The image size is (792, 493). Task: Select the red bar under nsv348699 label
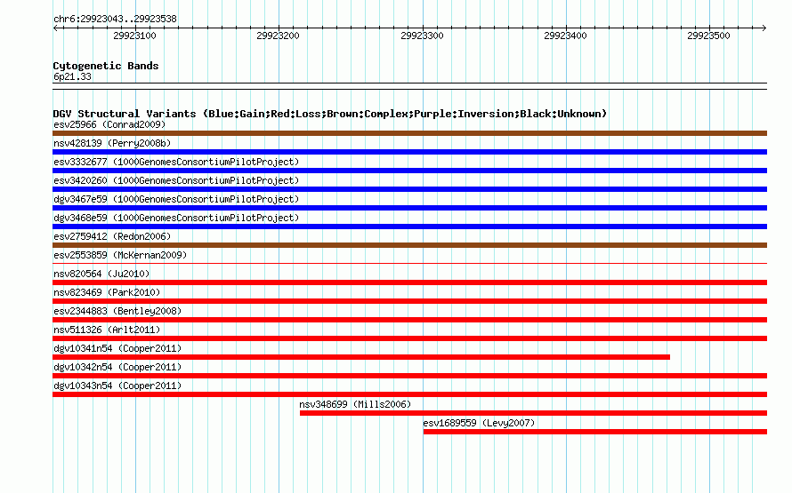tap(533, 413)
